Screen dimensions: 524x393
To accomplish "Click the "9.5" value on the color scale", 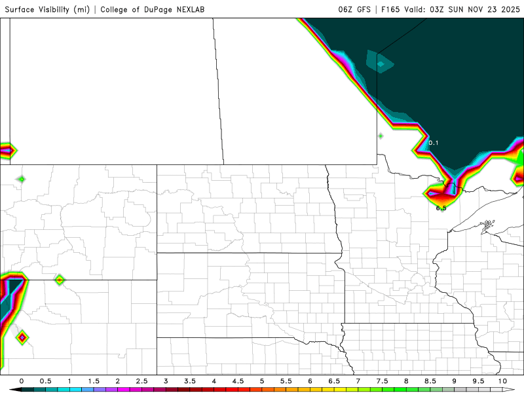I will [x=479, y=381].
